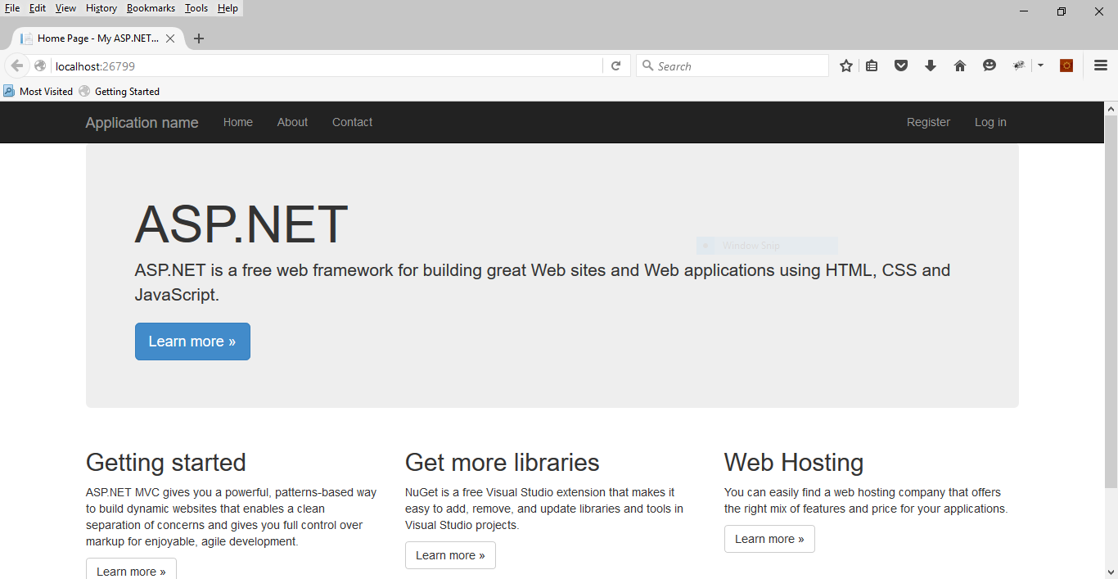Viewport: 1118px width, 579px height.
Task: Reload the current page
Action: [616, 66]
